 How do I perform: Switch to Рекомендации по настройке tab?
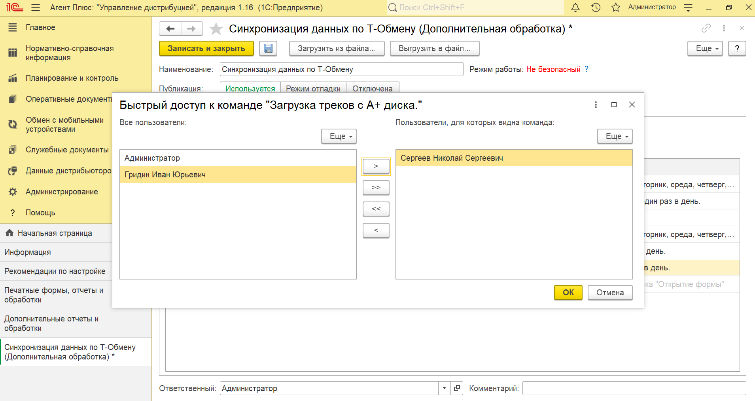[55, 271]
